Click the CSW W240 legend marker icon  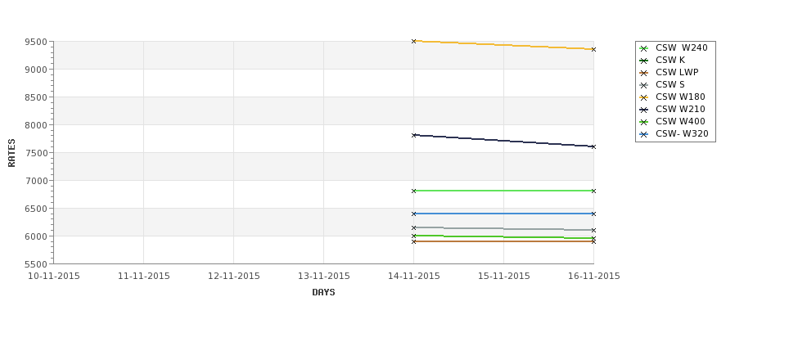point(644,48)
